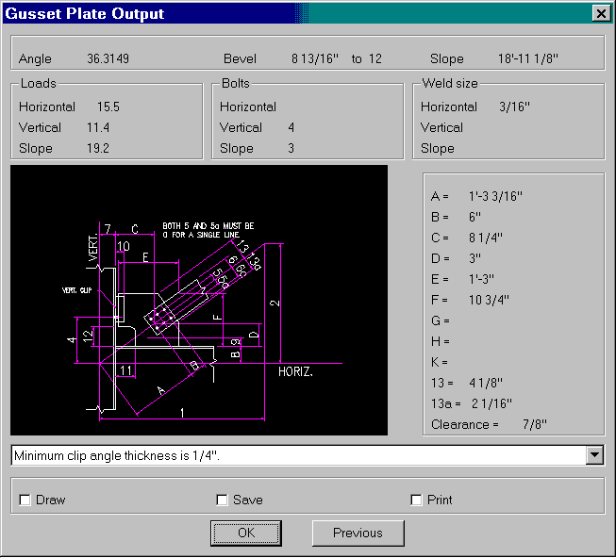Click the empty G = dimension row
The height and width of the screenshot is (558, 616).
(441, 321)
